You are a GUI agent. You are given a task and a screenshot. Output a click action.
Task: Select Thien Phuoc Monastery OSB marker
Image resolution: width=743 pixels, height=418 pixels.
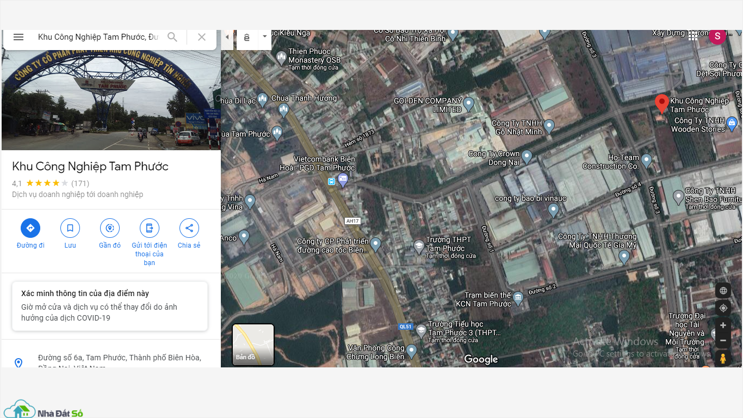tap(281, 57)
